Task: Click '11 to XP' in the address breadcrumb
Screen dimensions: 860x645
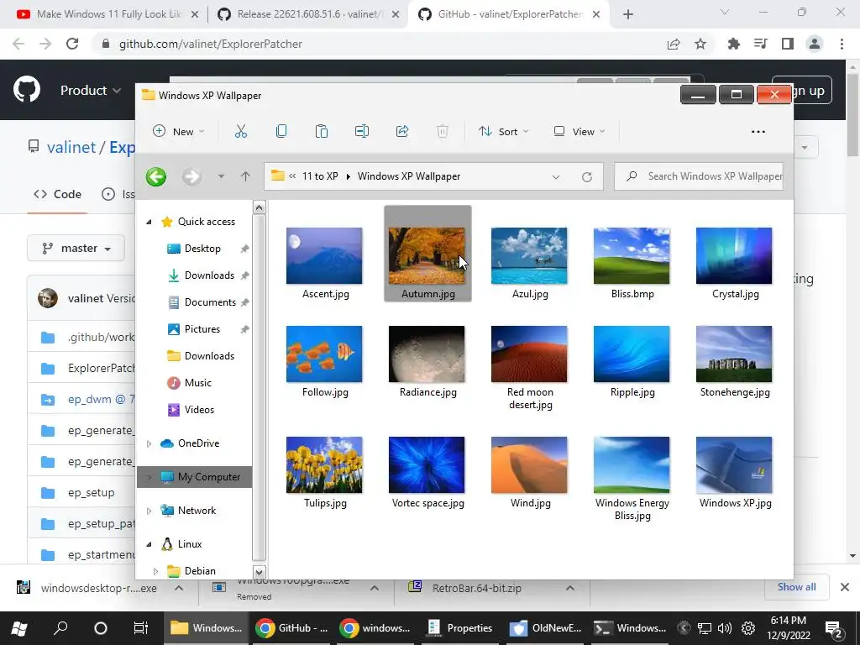Action: [320, 176]
